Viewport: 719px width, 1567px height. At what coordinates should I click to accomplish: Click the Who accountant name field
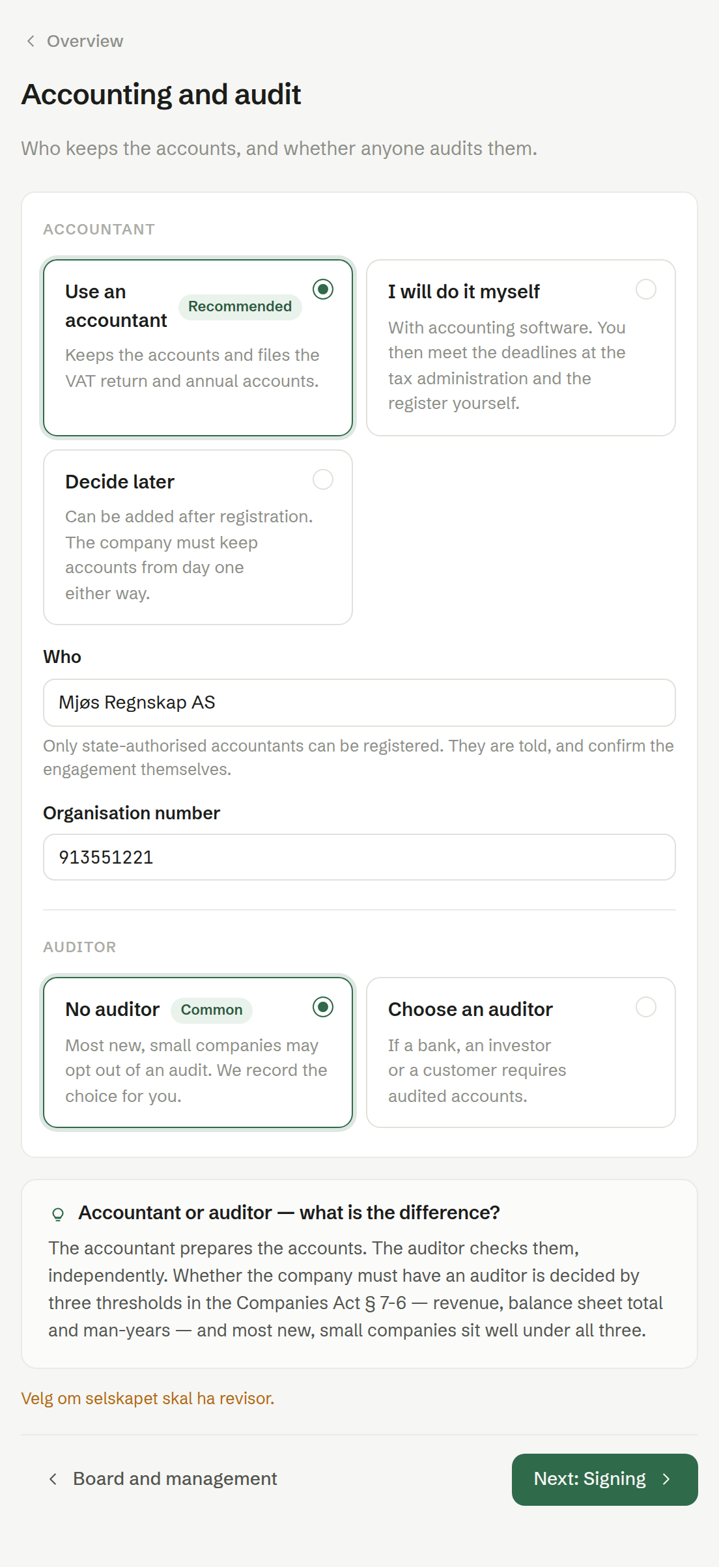point(359,703)
